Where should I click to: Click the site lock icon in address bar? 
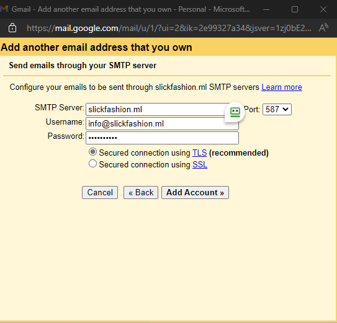12,28
